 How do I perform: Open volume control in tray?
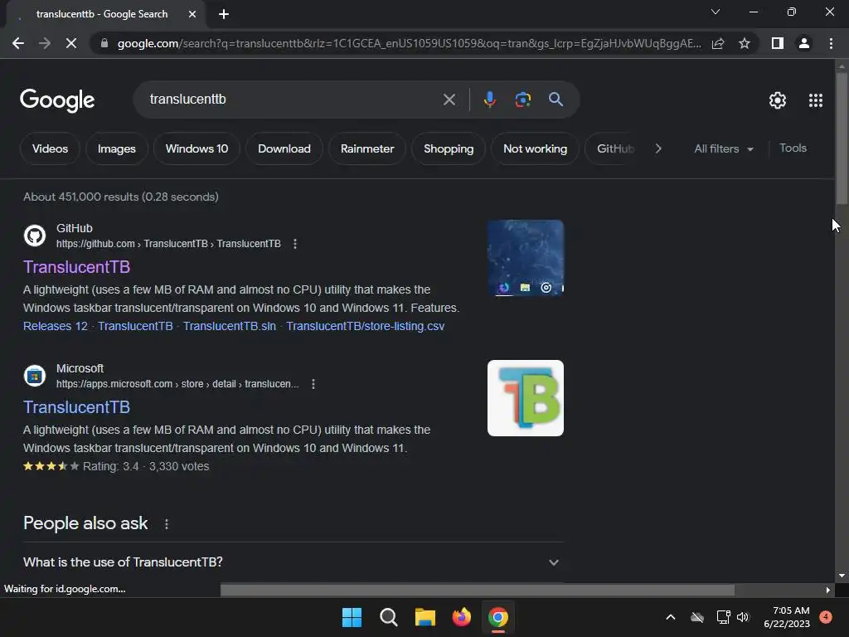742,617
